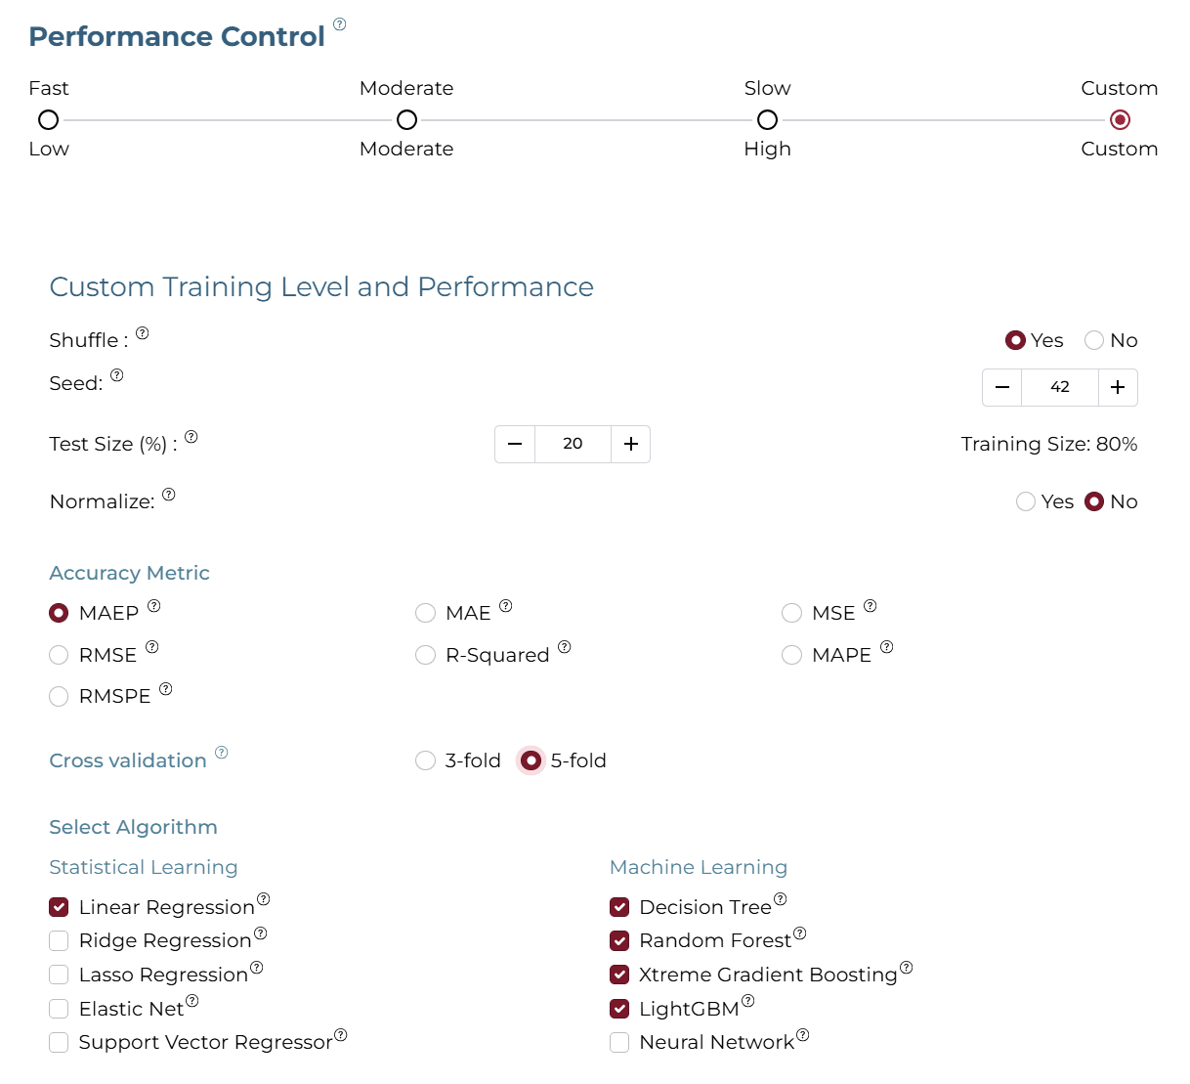Increase Test Size with plus button
The width and height of the screenshot is (1190, 1084).
tap(631, 444)
